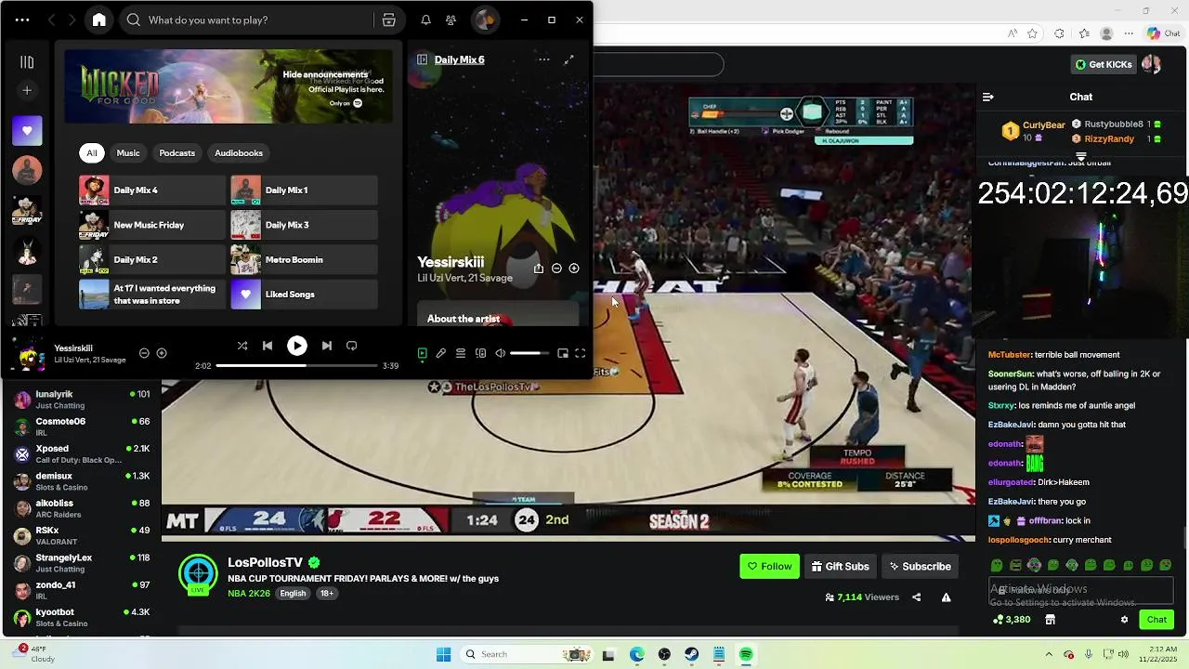This screenshot has width=1189, height=669.
Task: Seek on the song progress bar
Action: 297,366
